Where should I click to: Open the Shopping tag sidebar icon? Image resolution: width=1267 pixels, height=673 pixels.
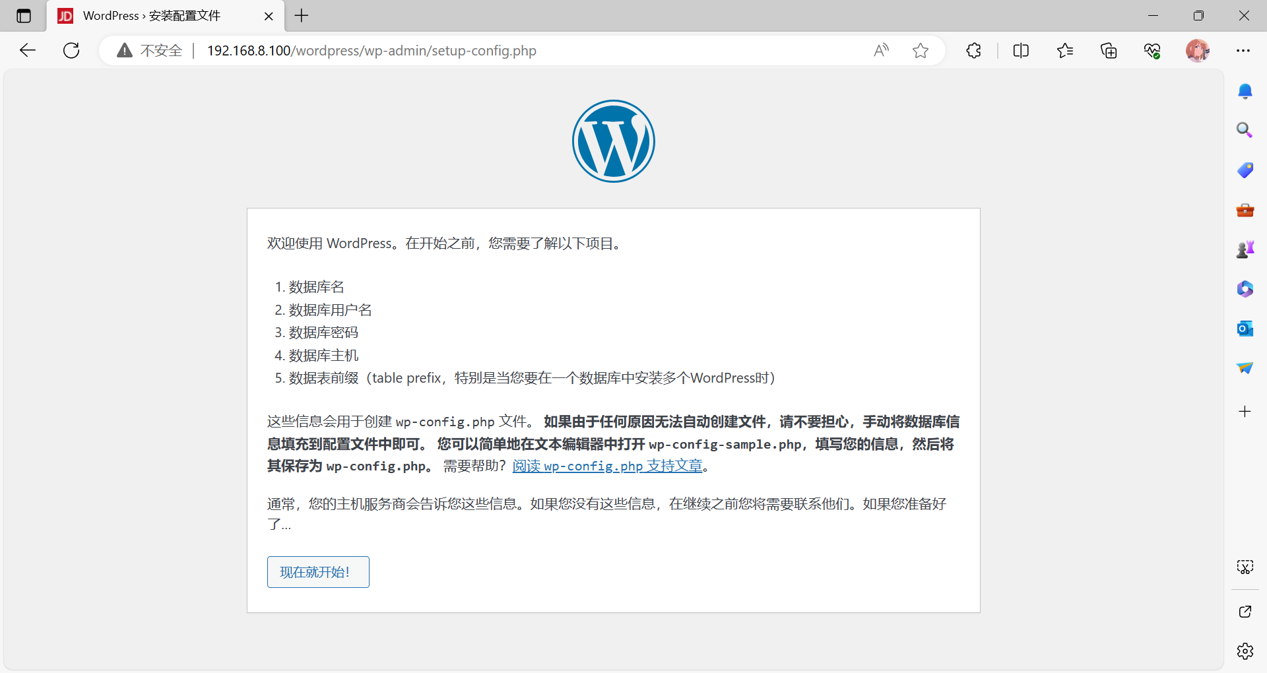1245,170
